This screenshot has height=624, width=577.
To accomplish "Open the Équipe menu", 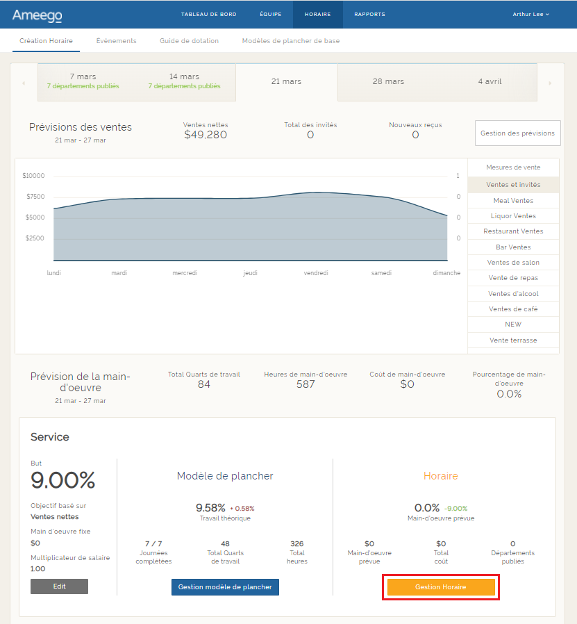I will coord(271,15).
